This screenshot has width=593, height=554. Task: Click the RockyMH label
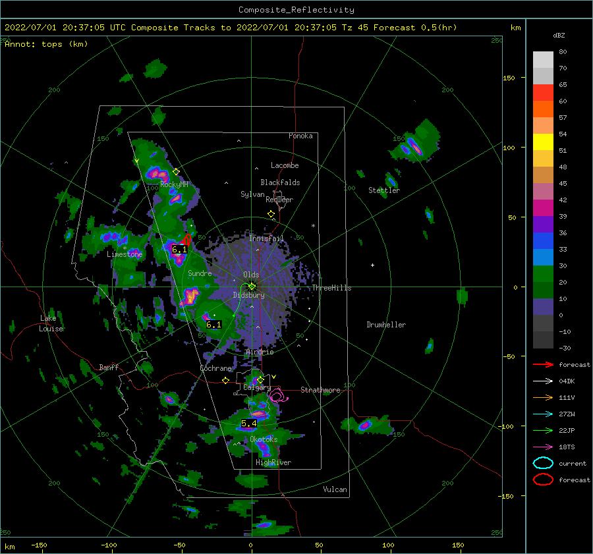(174, 184)
